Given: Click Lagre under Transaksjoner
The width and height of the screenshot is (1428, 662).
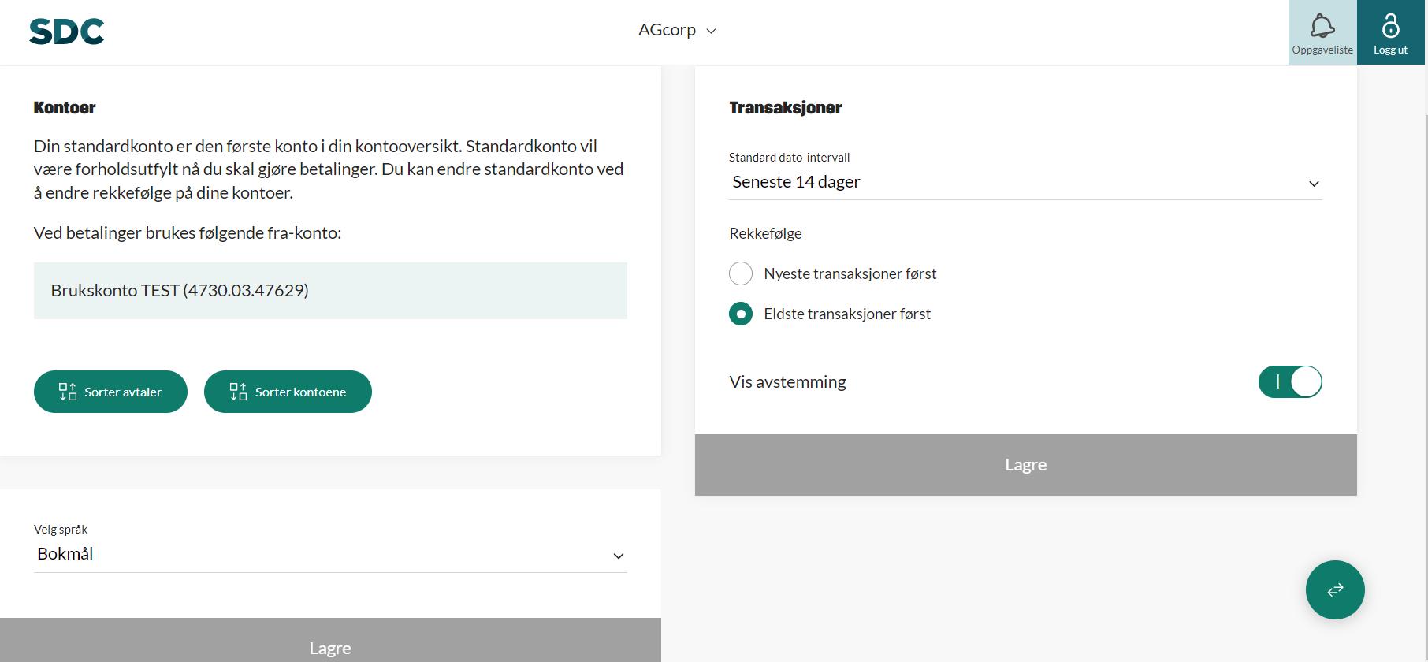Looking at the screenshot, I should 1025,465.
